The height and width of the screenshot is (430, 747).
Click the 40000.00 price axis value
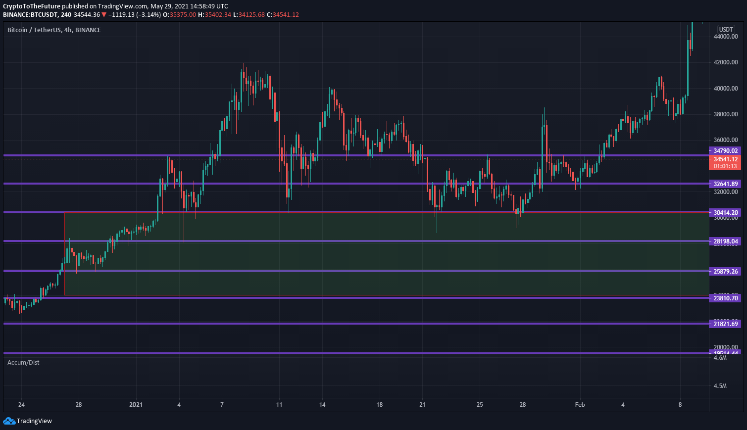click(726, 89)
